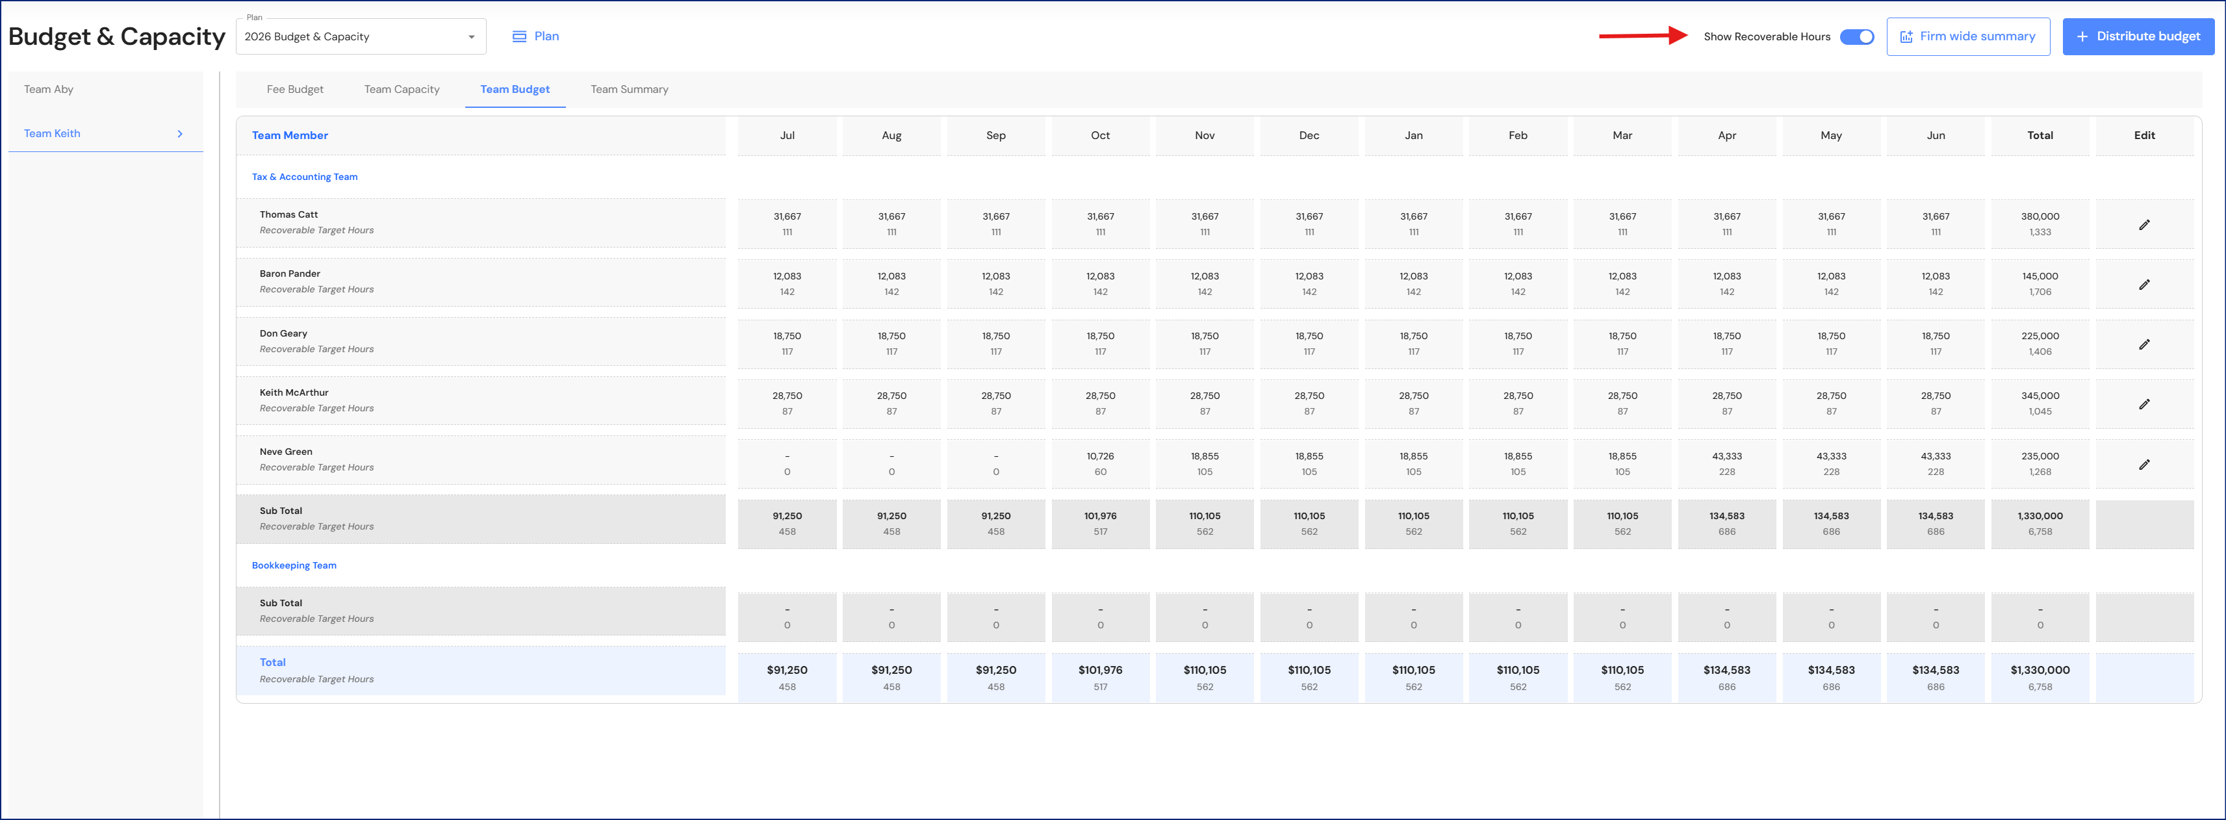This screenshot has height=820, width=2226.
Task: Toggle Show Recoverable Hours switch
Action: [x=1856, y=36]
